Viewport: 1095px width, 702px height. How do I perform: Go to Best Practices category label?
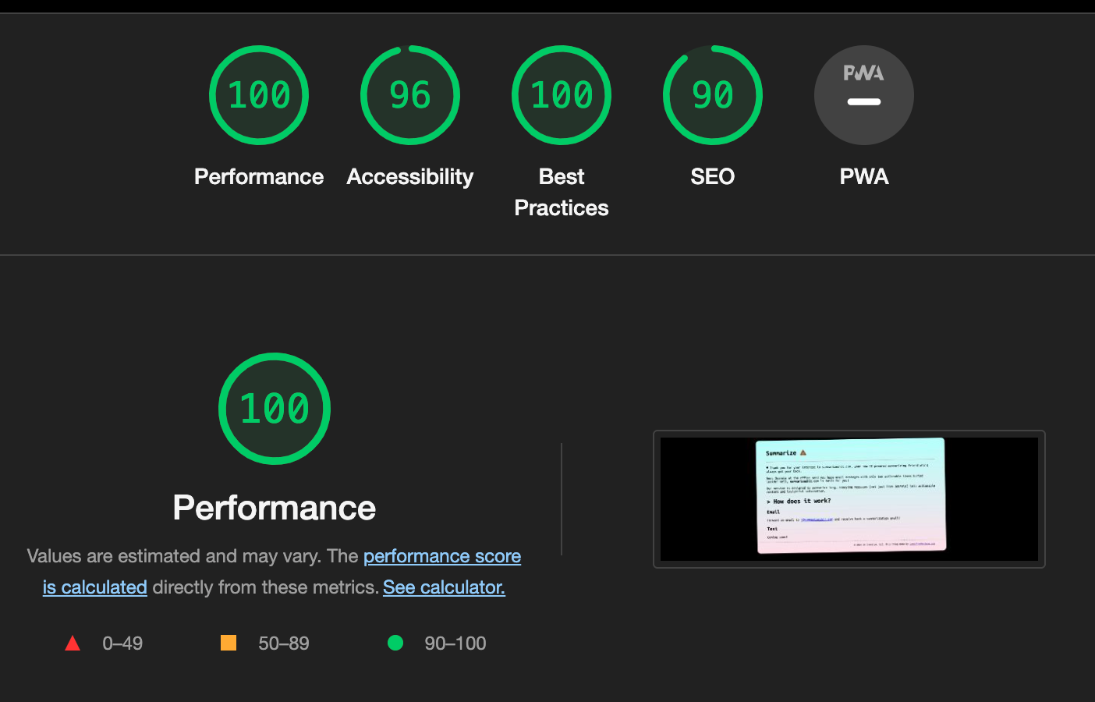pos(562,193)
